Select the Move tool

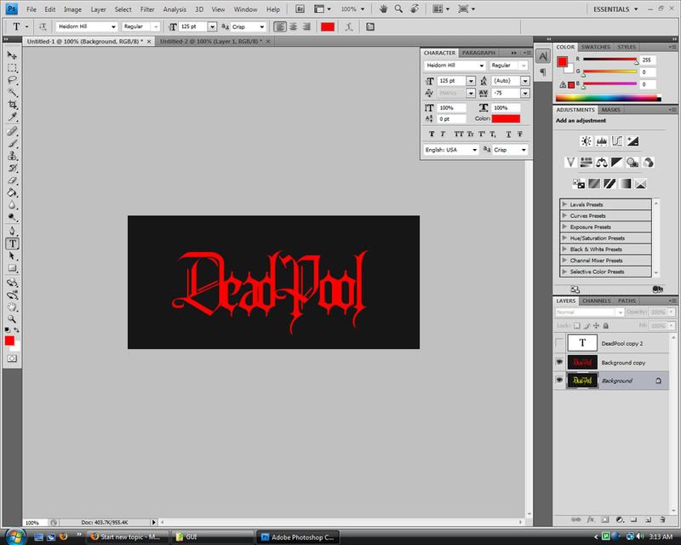pos(12,55)
